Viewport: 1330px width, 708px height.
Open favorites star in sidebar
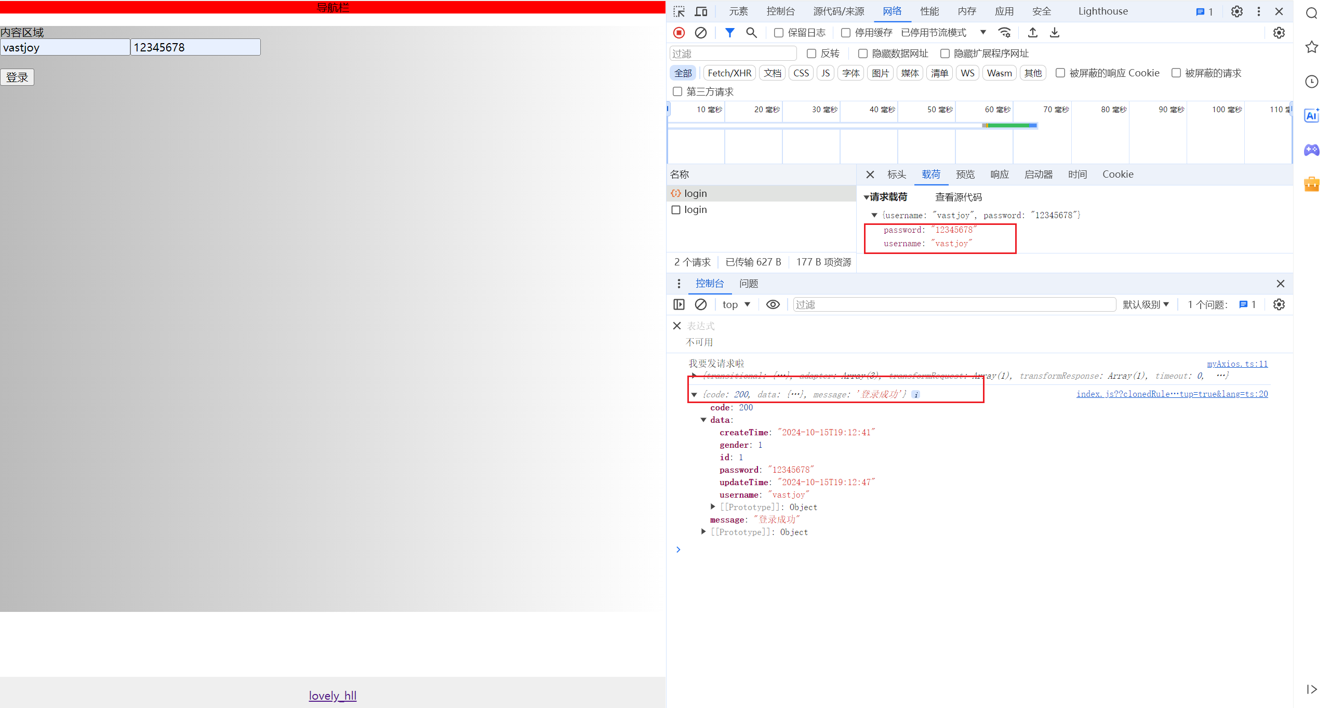[x=1312, y=47]
